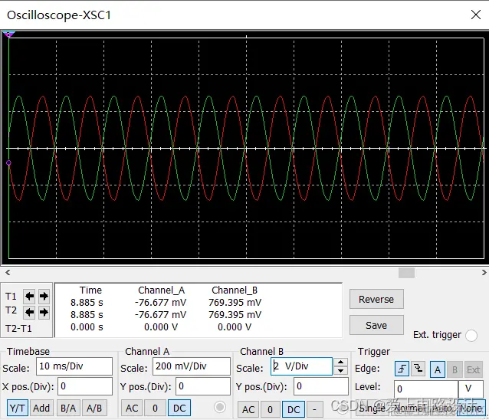
Task: Close the Oscilloscope-XSC1 window
Action: tap(476, 15)
